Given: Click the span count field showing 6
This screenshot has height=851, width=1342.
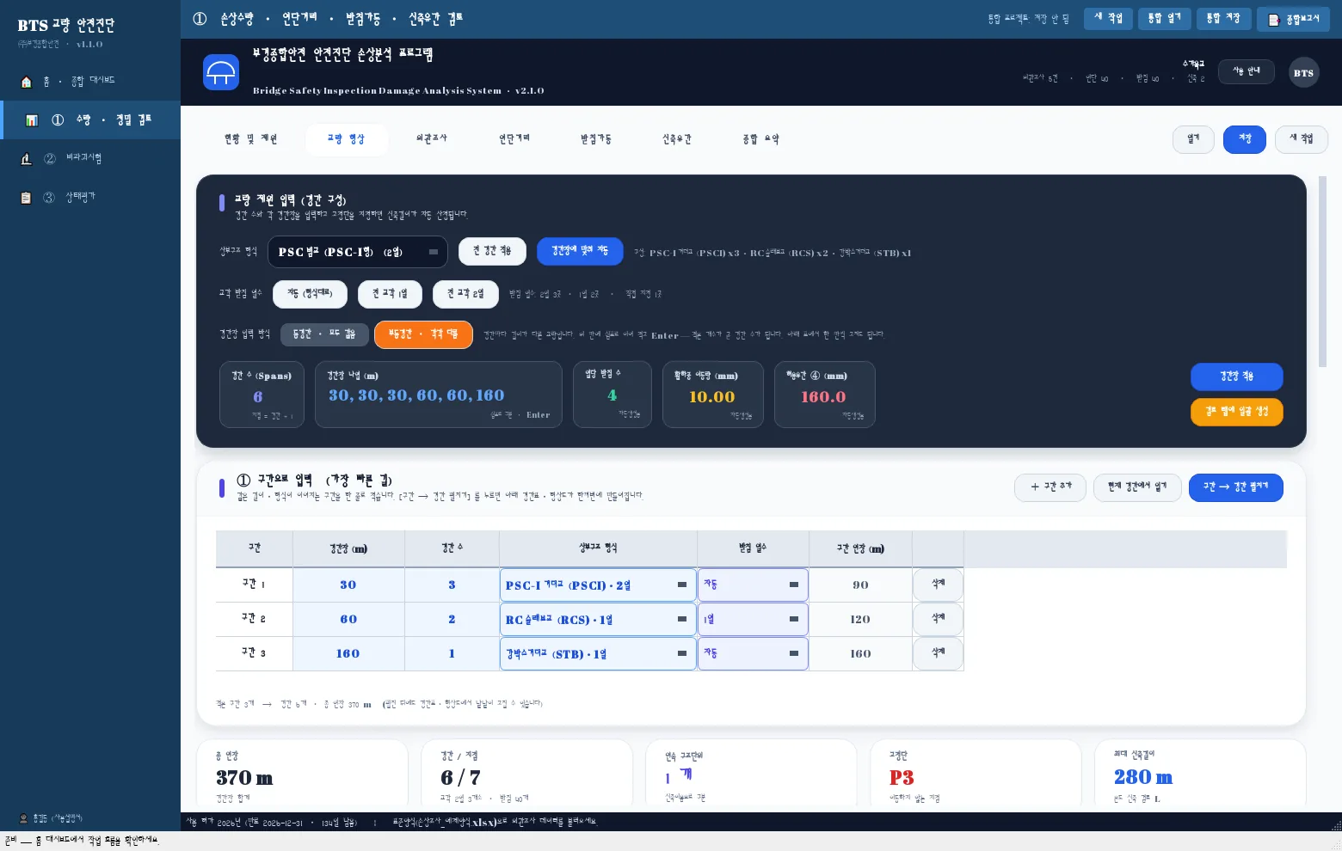Looking at the screenshot, I should click(262, 395).
